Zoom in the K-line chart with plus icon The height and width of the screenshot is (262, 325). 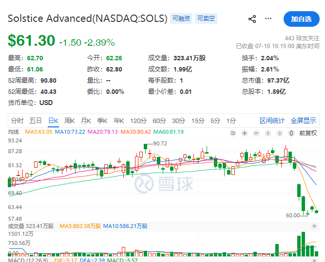245,133
